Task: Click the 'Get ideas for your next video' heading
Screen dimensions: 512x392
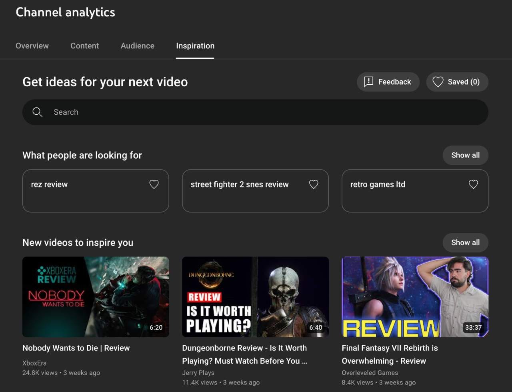Action: pyautogui.click(x=105, y=82)
